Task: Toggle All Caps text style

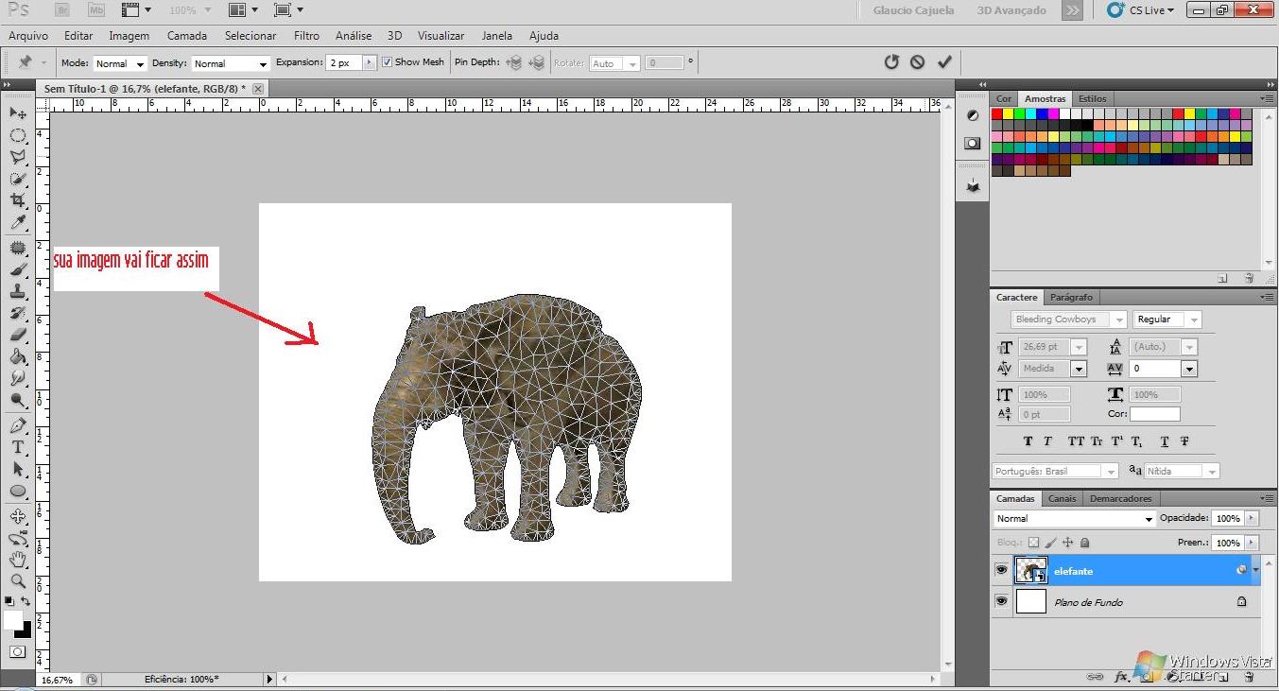Action: (1076, 441)
